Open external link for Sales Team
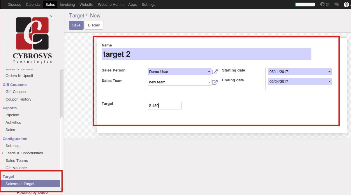 click(x=215, y=82)
